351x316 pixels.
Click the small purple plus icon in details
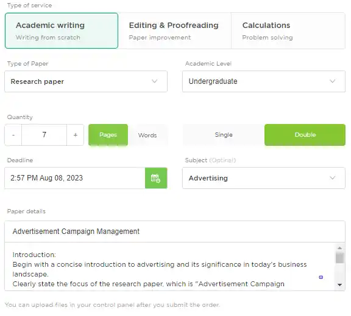click(x=321, y=277)
